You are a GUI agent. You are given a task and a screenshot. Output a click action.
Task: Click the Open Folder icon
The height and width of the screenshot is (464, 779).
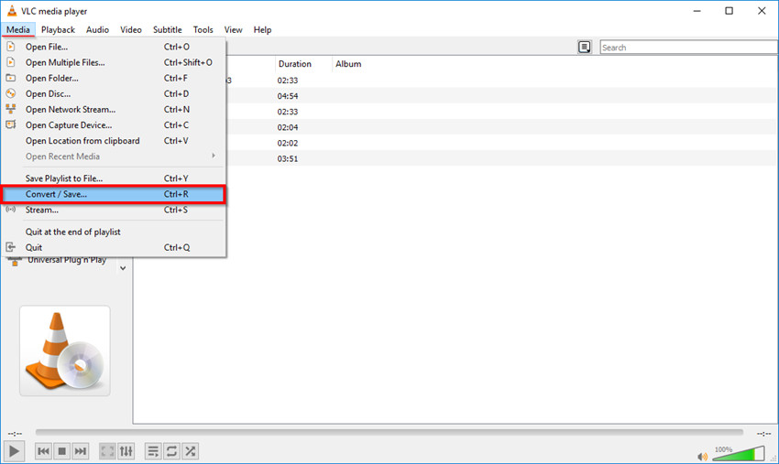coord(10,78)
